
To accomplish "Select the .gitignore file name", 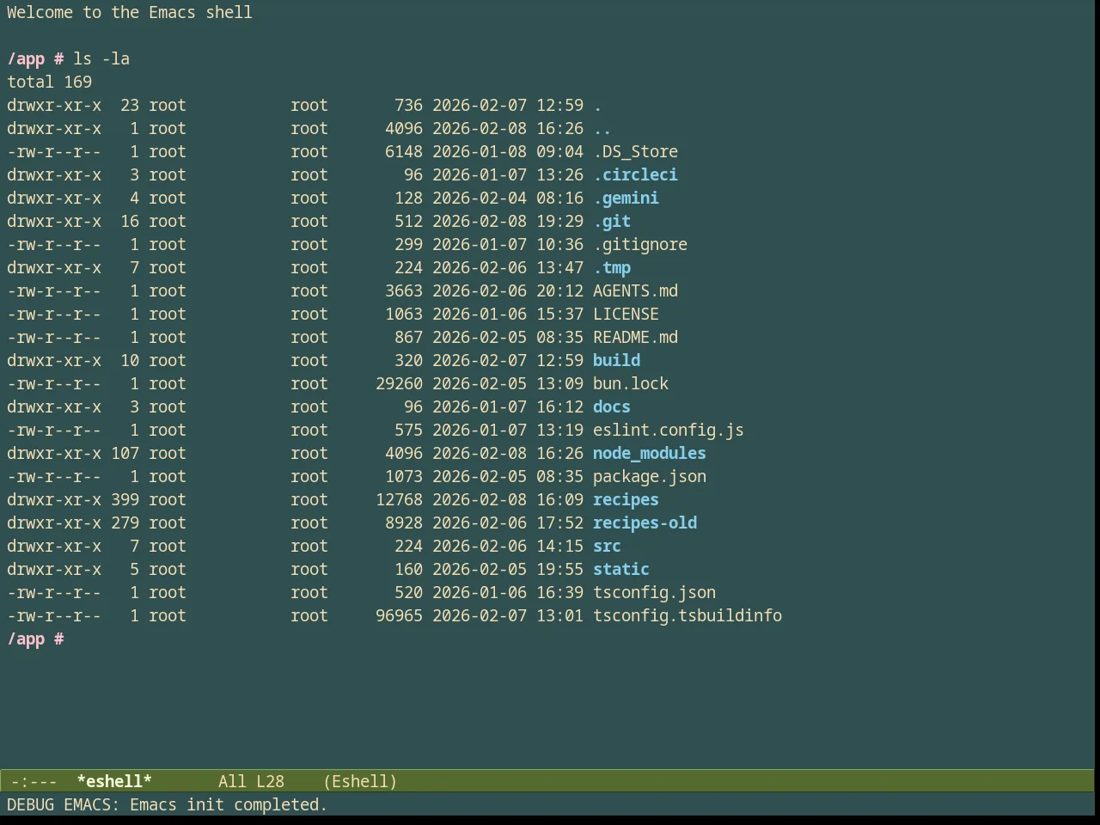I will [x=640, y=244].
